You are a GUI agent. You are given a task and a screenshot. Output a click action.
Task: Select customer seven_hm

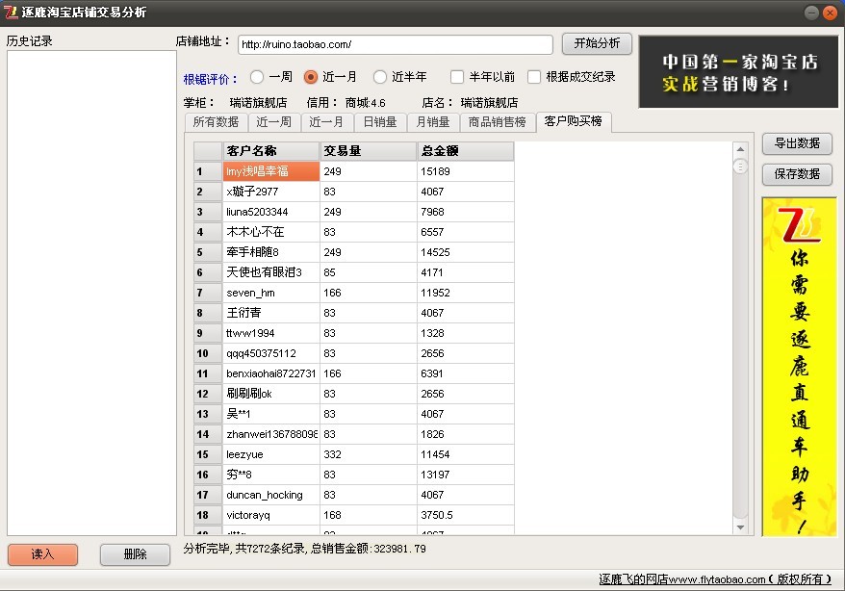(271, 293)
